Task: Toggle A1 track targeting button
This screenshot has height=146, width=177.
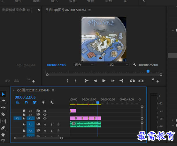Action: point(30,124)
